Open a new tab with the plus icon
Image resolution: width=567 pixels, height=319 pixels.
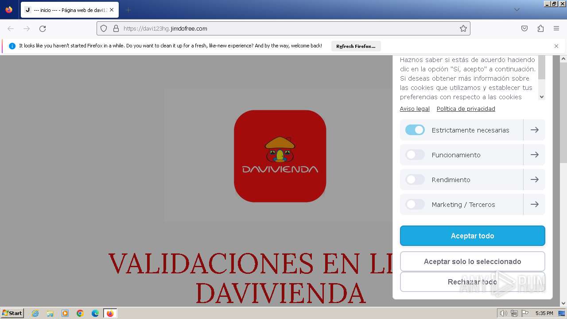[128, 10]
